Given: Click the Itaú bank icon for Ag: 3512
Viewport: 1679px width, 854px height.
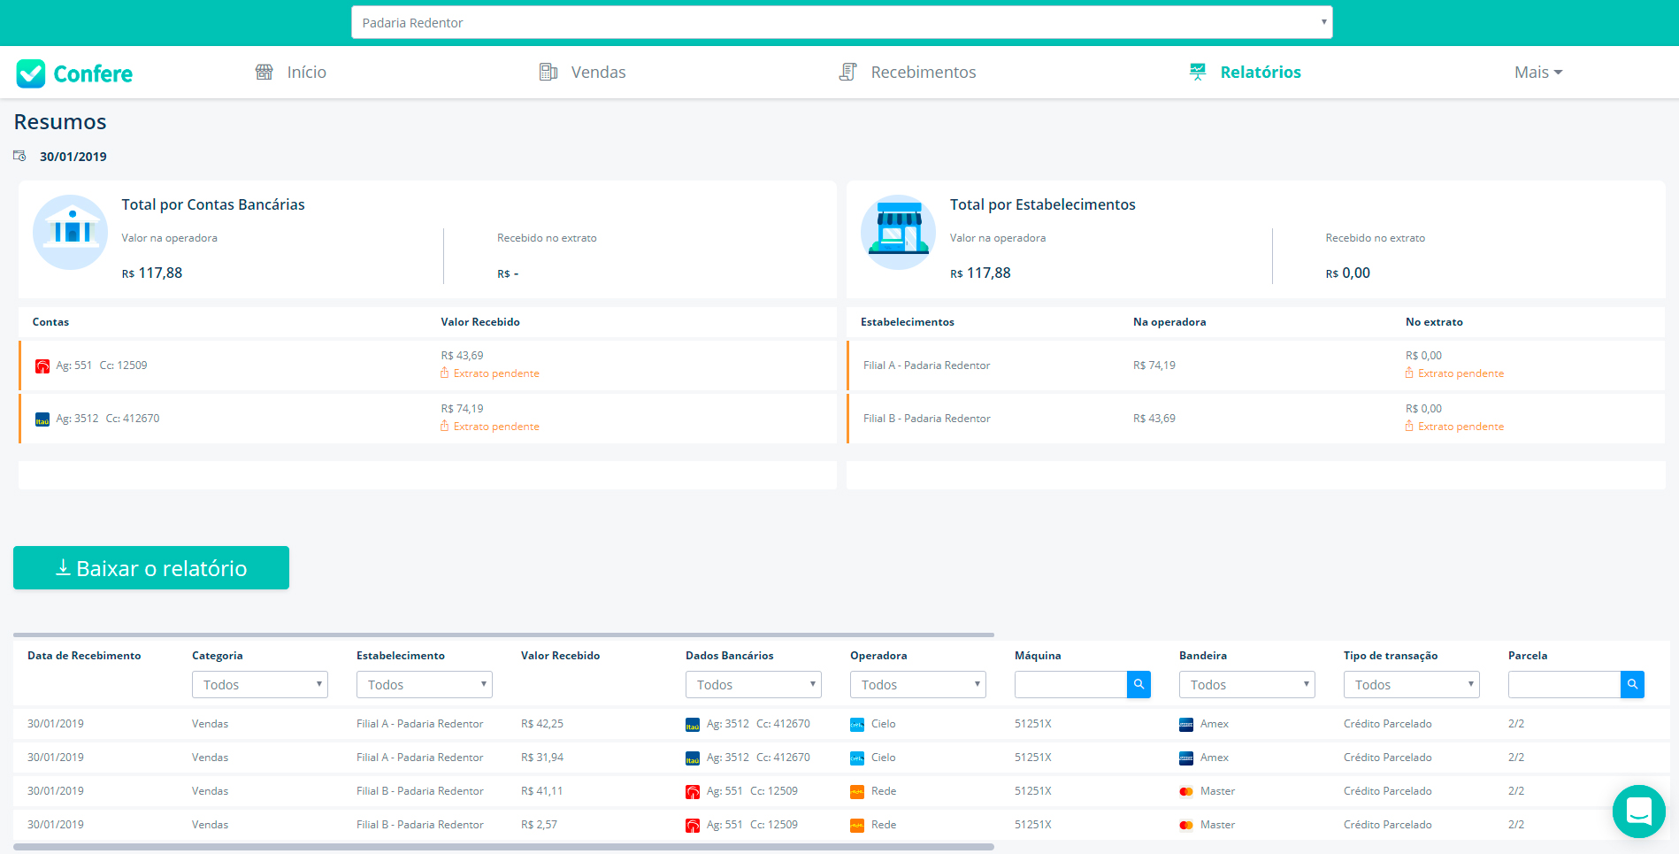Looking at the screenshot, I should pyautogui.click(x=42, y=419).
